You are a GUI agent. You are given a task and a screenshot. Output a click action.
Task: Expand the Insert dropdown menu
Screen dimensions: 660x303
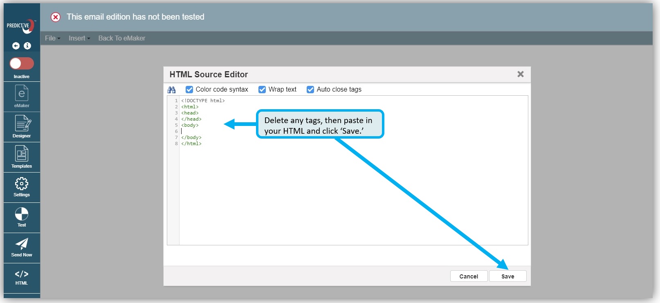click(x=79, y=38)
